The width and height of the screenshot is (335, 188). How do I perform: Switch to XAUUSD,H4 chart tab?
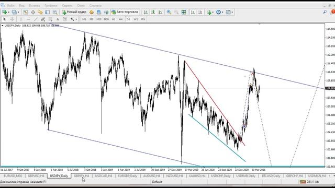pyautogui.click(x=197, y=176)
